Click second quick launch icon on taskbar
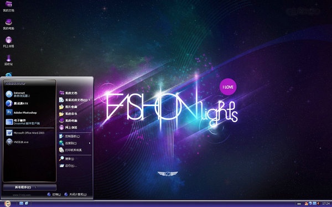 [27, 203]
